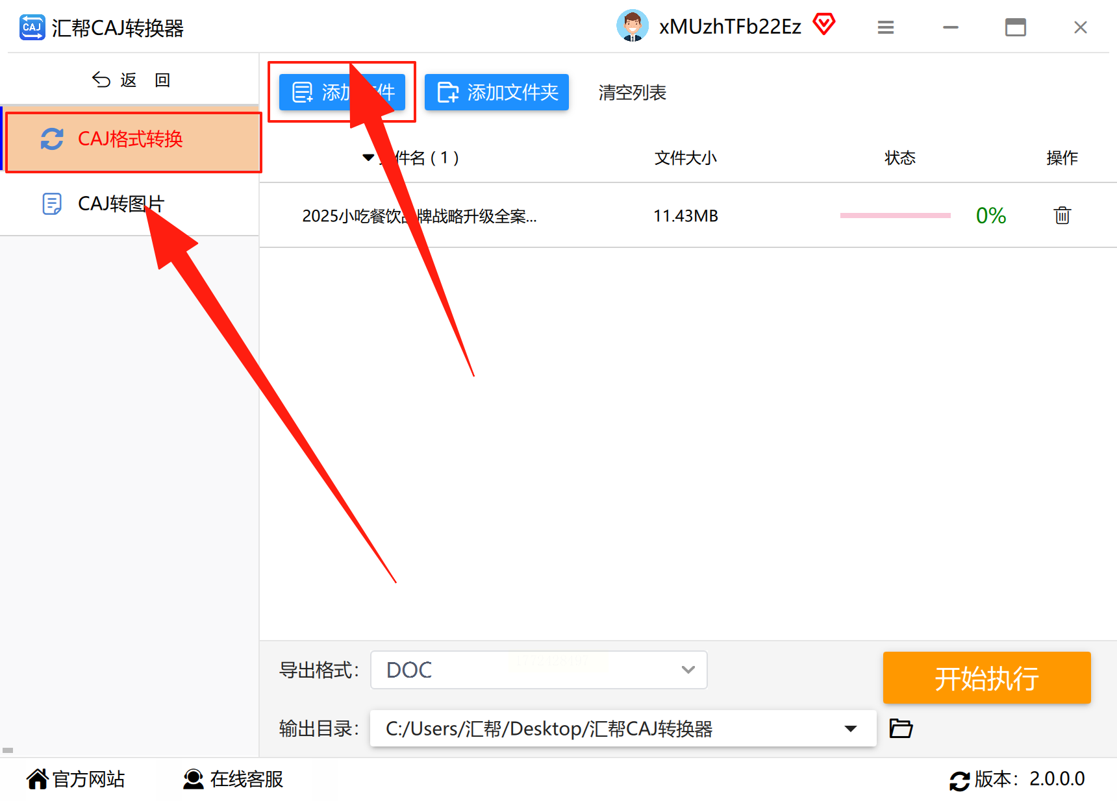Click the 状态 column header
The height and width of the screenshot is (801, 1117).
coord(900,158)
